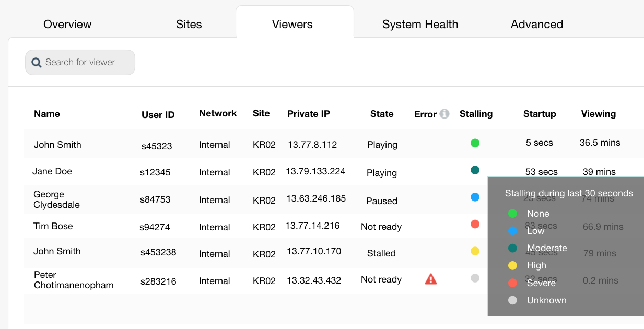The image size is (644, 329).
Task: Click the yellow stalling dot for s453238
Action: [x=475, y=251]
